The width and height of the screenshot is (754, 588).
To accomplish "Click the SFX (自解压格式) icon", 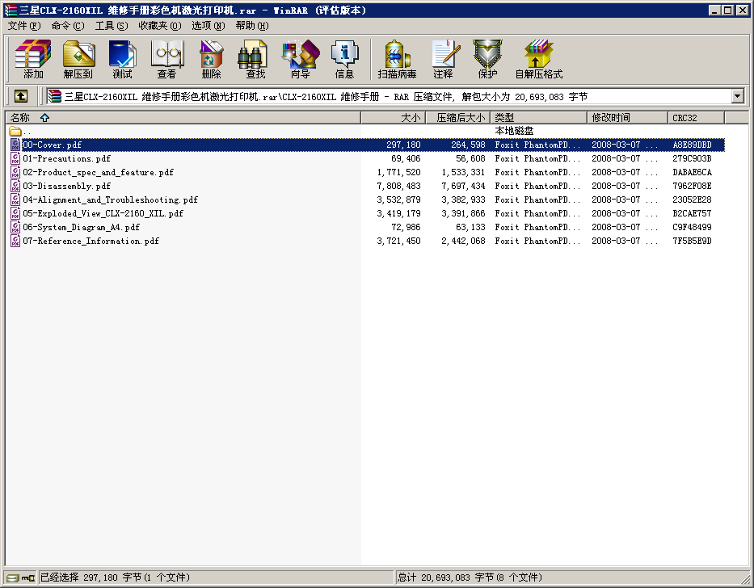I will pyautogui.click(x=538, y=59).
